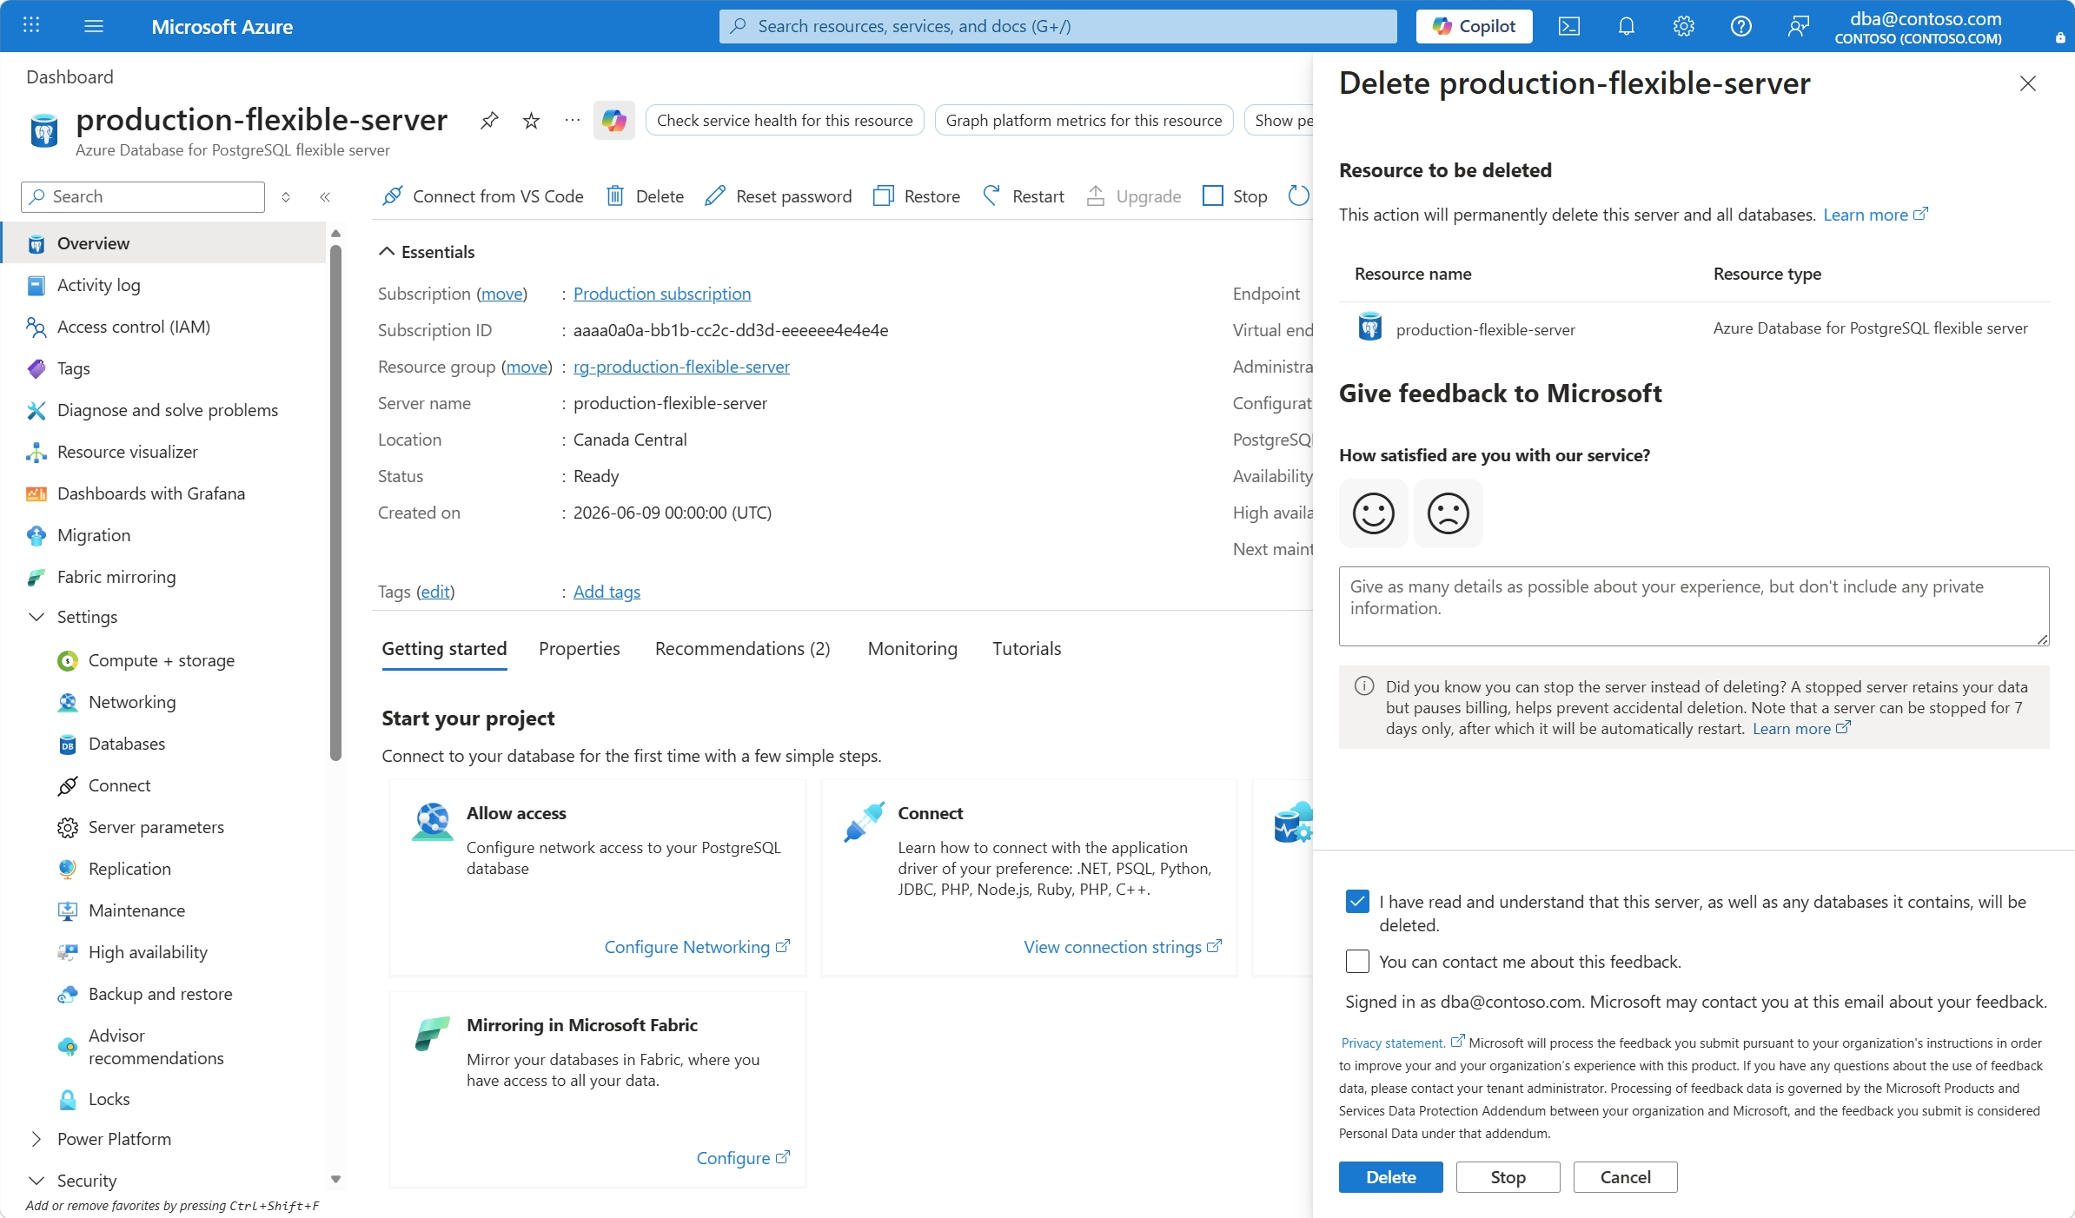Viewport: 2075px width, 1218px height.
Task: Click into the feedback details text box
Action: click(x=1694, y=606)
